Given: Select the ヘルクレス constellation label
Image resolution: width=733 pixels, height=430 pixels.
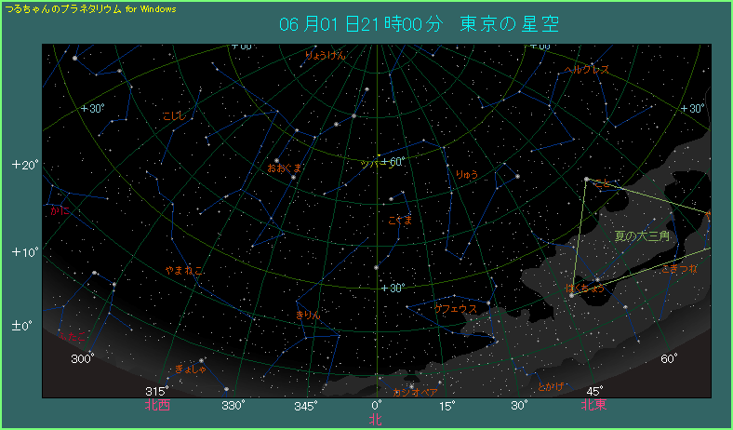Looking at the screenshot, I should [x=586, y=70].
